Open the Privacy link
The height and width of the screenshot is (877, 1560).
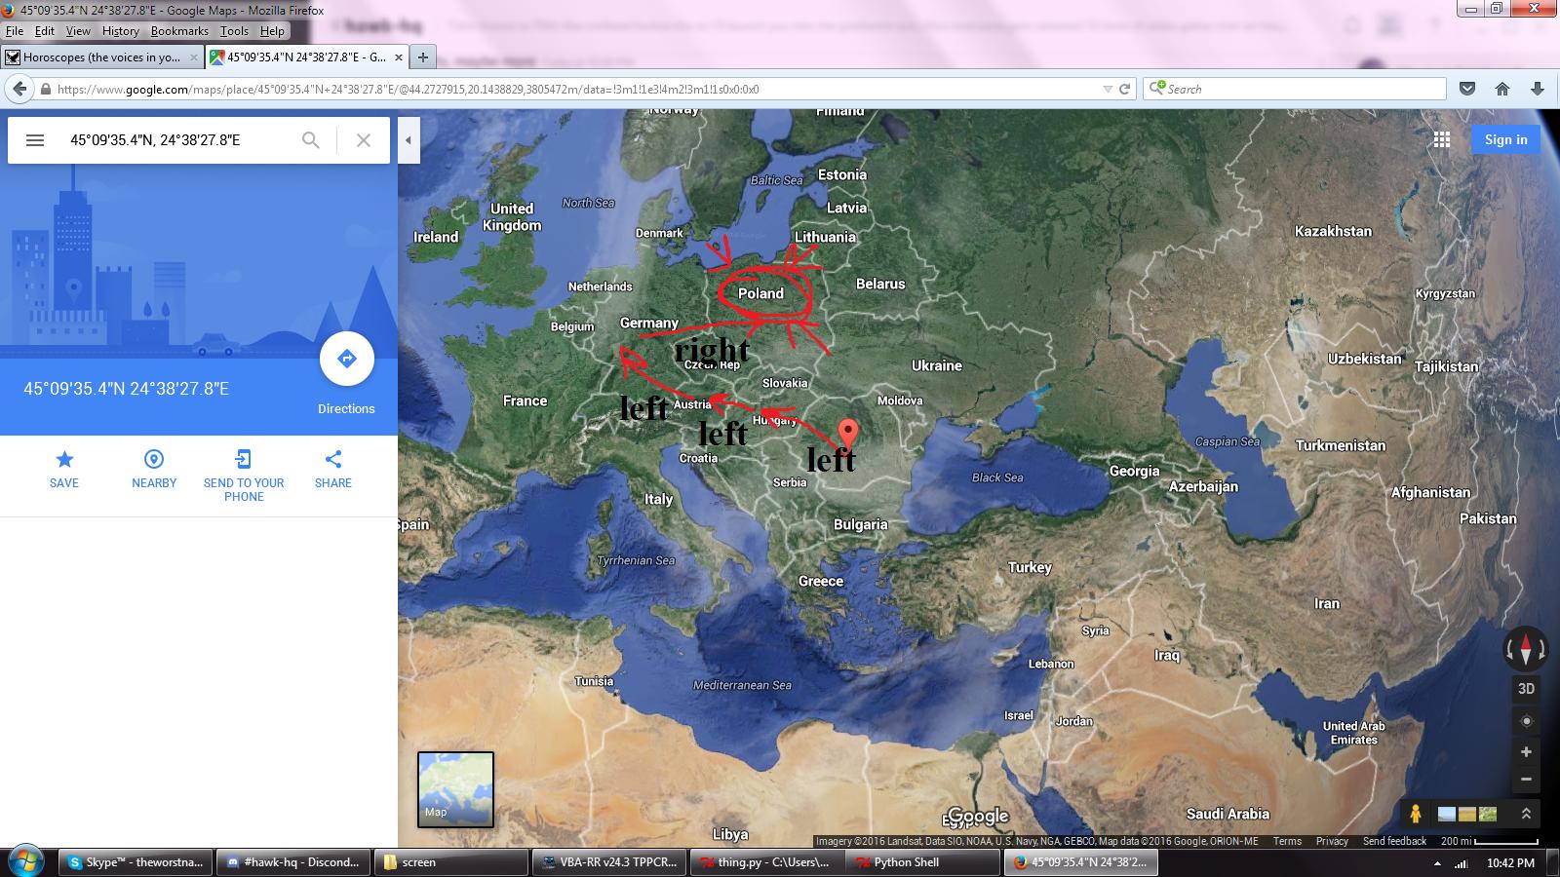(x=1332, y=841)
